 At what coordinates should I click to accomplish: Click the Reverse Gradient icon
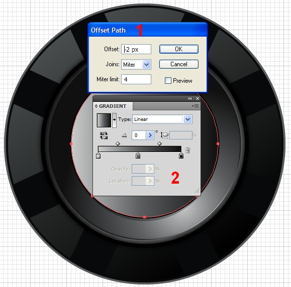click(x=104, y=135)
